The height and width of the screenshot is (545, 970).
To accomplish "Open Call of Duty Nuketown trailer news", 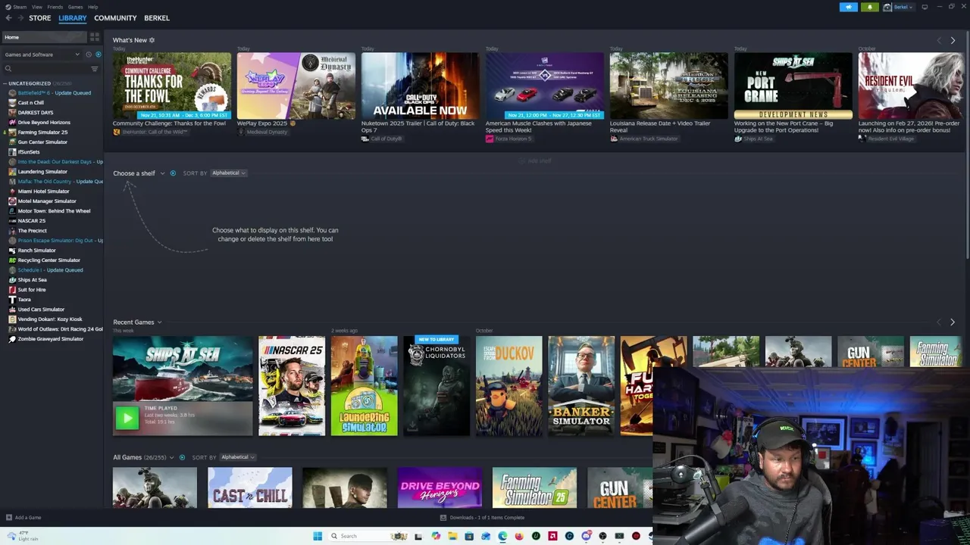I will (x=421, y=86).
